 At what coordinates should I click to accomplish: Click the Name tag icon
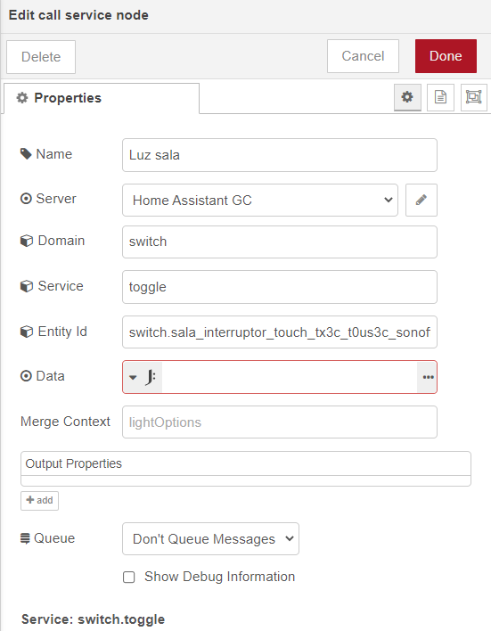(x=26, y=153)
